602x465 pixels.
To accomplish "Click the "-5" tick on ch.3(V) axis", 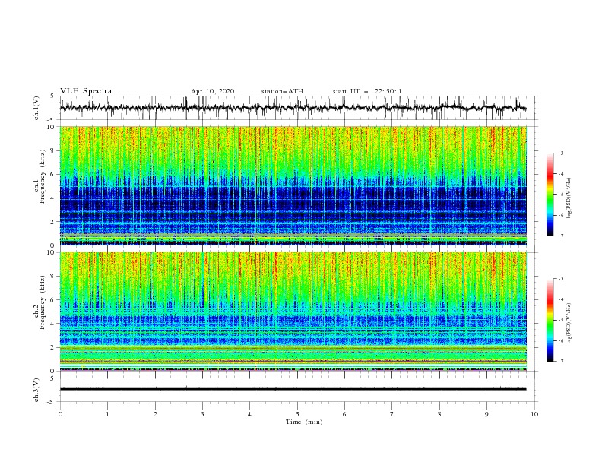I will (52, 402).
